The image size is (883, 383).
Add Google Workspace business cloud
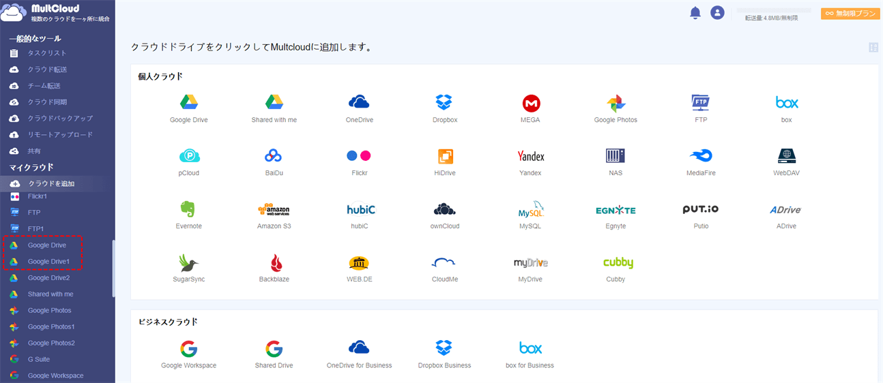(189, 354)
